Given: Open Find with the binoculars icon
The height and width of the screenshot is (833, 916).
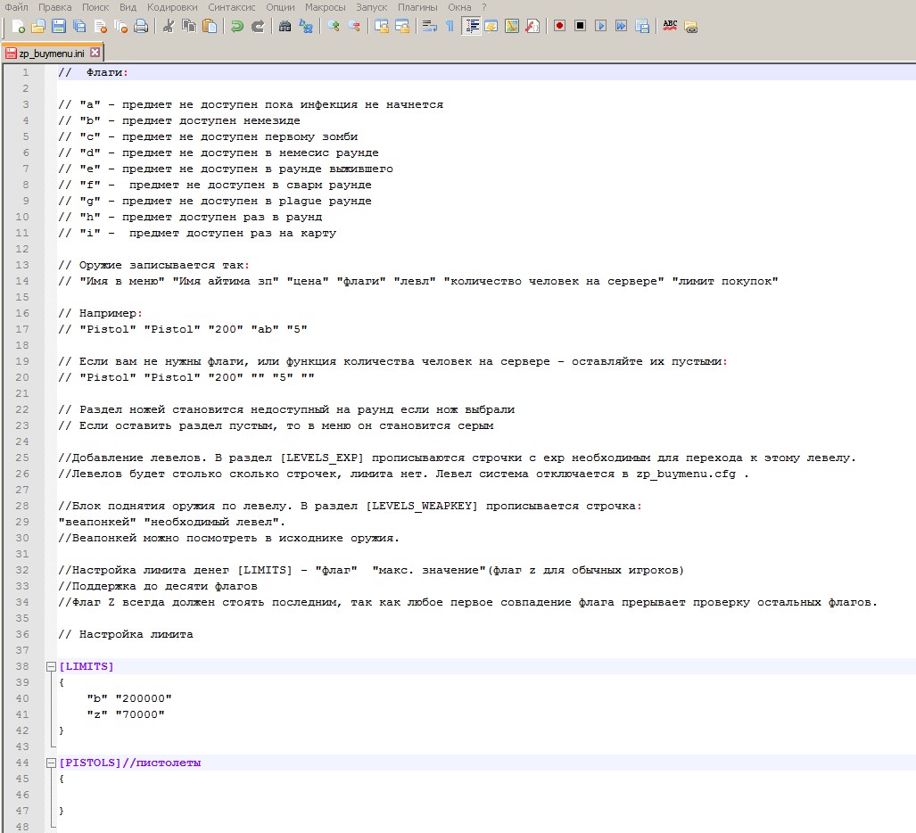Looking at the screenshot, I should click(x=285, y=26).
